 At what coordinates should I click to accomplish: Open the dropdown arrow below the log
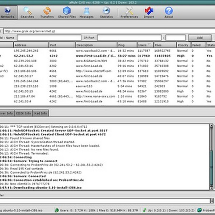(212, 200)
